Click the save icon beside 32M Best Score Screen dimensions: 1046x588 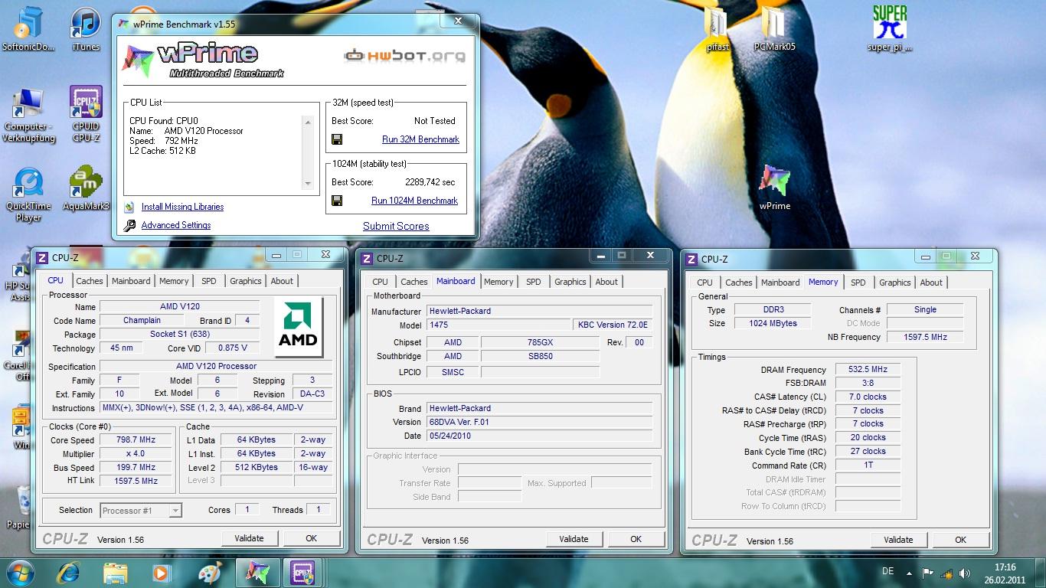(337, 139)
